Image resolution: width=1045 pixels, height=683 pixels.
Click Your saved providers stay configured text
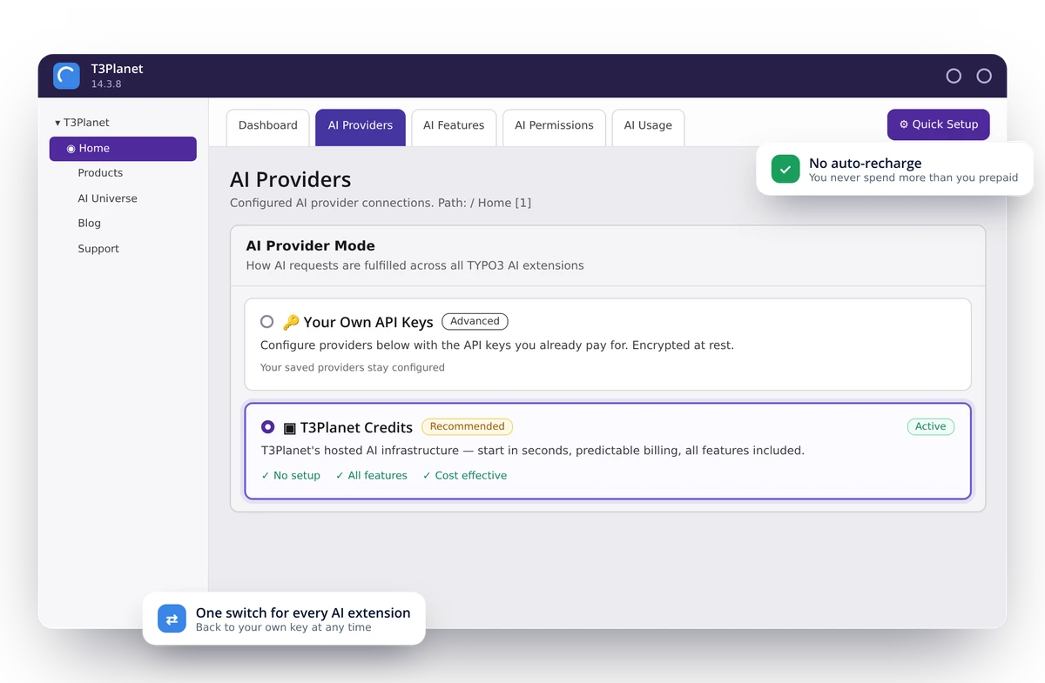353,368
